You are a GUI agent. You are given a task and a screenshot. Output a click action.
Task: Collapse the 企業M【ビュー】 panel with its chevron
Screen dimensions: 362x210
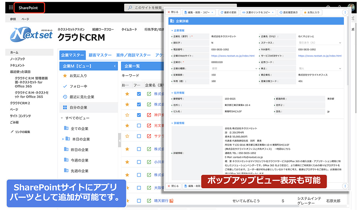pyautogui.click(x=115, y=66)
